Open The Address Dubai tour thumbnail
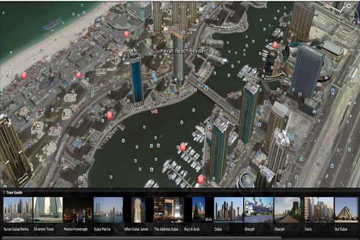The width and height of the screenshot is (360, 240). 168,210
